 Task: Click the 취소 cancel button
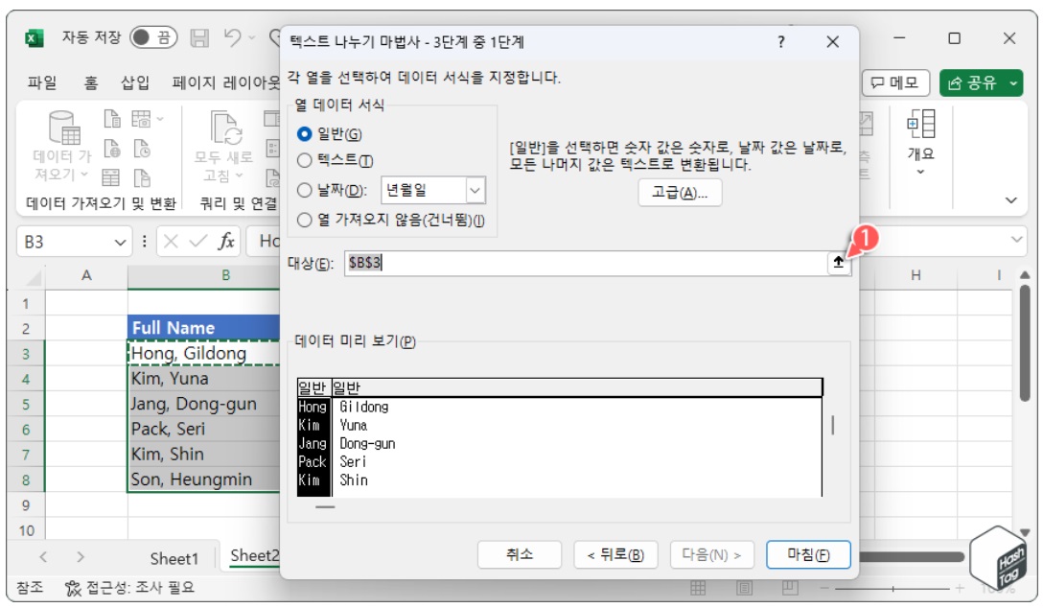pos(519,554)
